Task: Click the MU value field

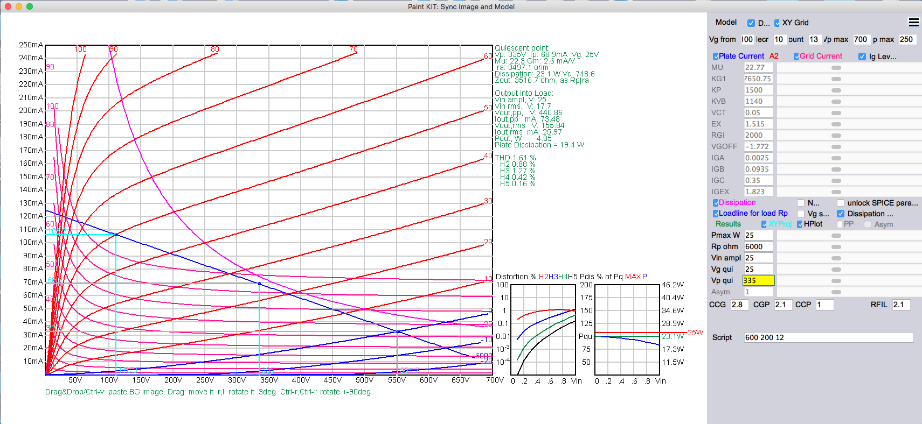Action: 758,67
